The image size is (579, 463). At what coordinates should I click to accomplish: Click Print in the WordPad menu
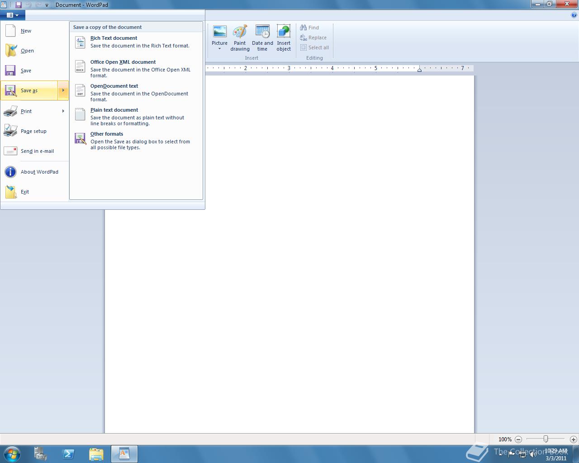pyautogui.click(x=29, y=111)
